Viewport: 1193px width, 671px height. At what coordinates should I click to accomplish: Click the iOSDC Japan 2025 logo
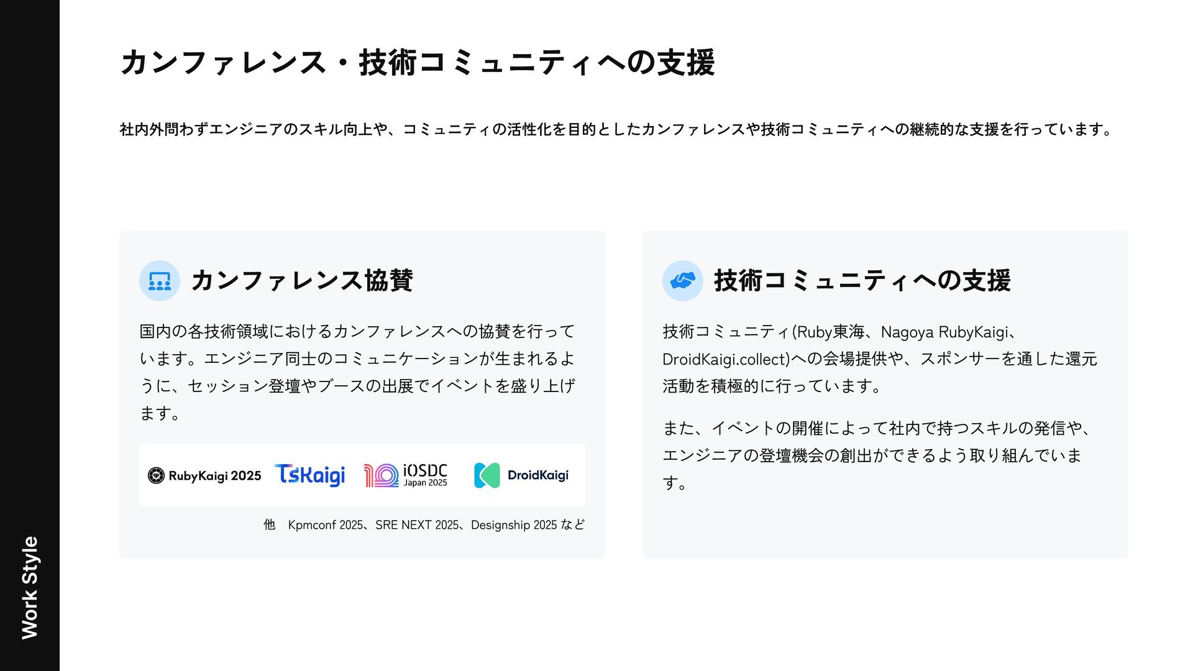(406, 475)
